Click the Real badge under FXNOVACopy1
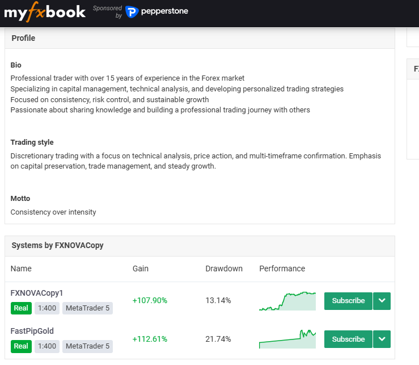This screenshot has height=365, width=419. point(21,308)
